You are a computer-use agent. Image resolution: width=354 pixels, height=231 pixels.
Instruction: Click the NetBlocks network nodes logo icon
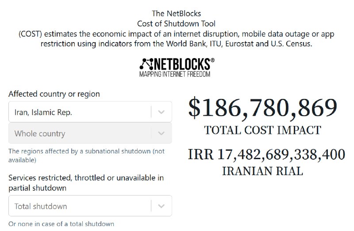tap(146, 64)
